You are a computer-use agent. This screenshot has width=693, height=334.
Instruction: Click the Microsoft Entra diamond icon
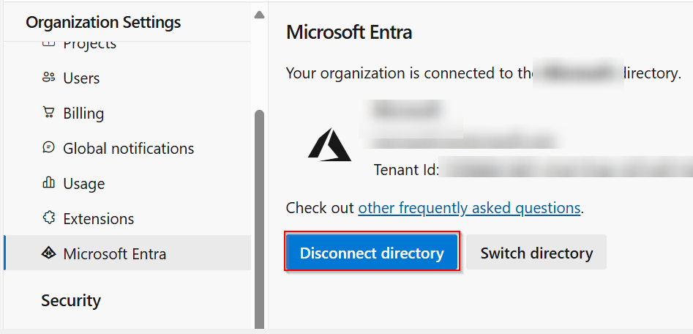point(48,253)
